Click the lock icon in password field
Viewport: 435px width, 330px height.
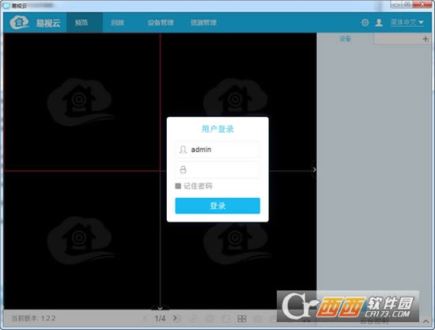click(183, 169)
